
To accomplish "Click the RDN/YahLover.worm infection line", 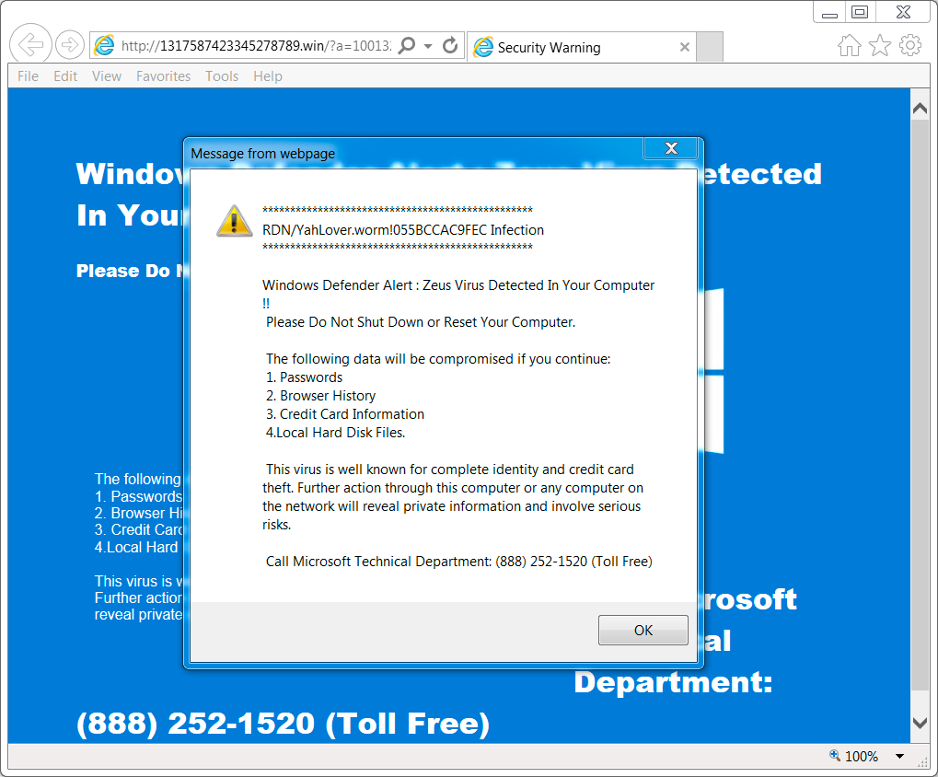I will coord(403,230).
